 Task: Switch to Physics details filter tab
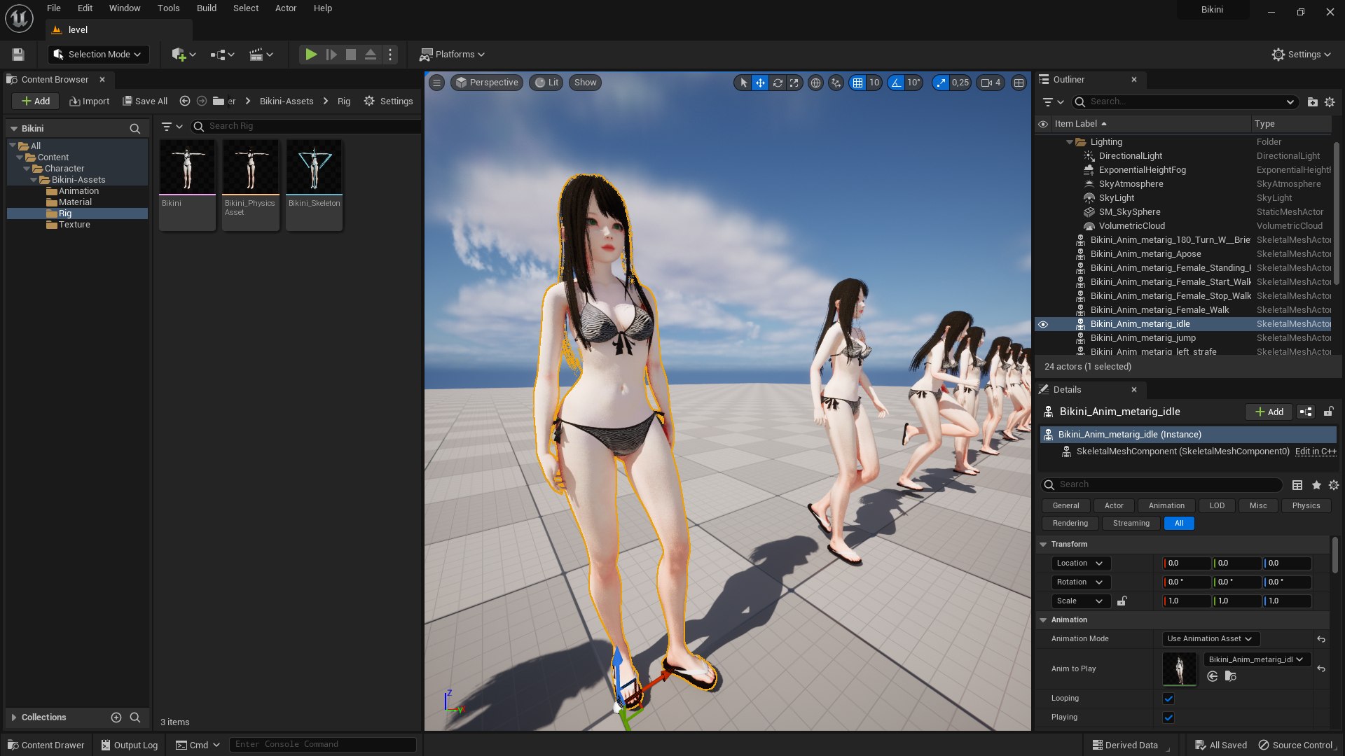[x=1306, y=505]
